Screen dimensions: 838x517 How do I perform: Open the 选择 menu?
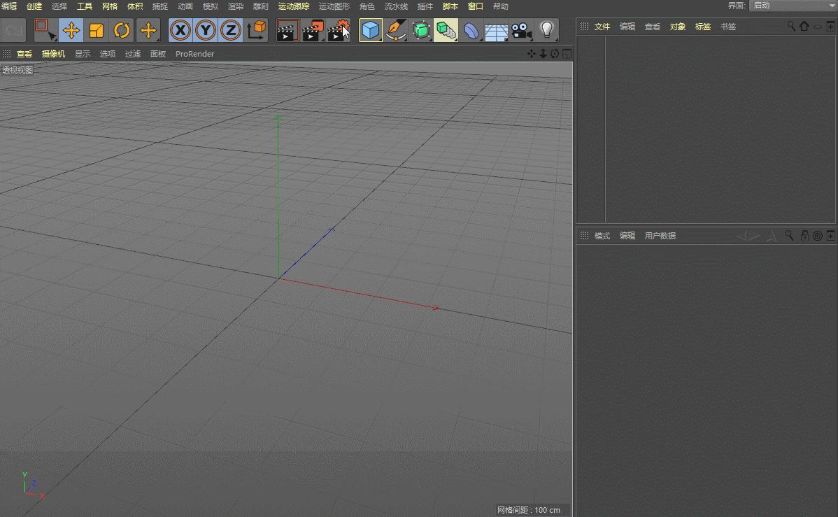pyautogui.click(x=59, y=6)
